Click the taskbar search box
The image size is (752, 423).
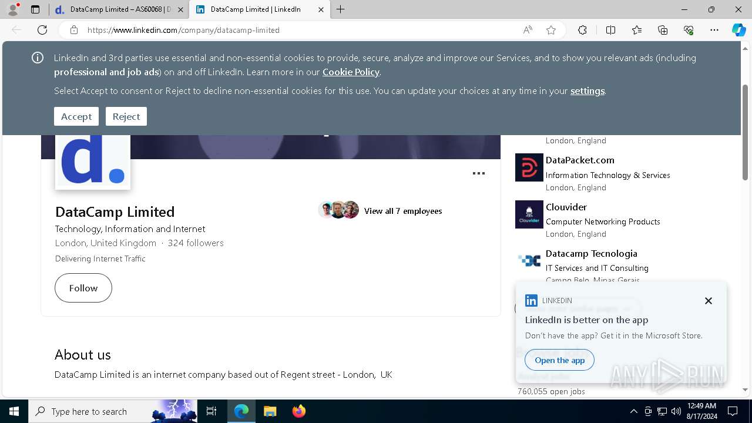[113, 411]
